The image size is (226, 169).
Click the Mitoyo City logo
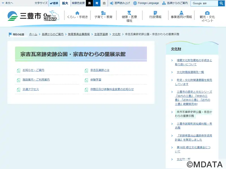pos(24,16)
